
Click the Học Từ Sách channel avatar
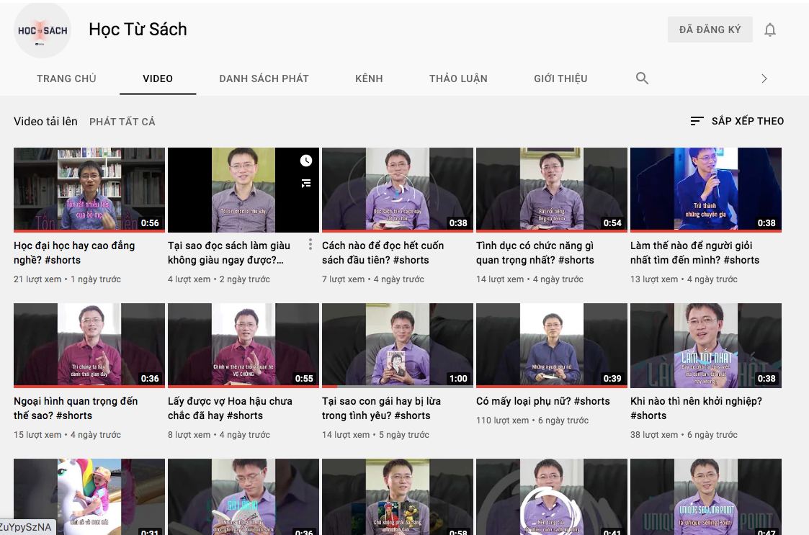pyautogui.click(x=42, y=30)
